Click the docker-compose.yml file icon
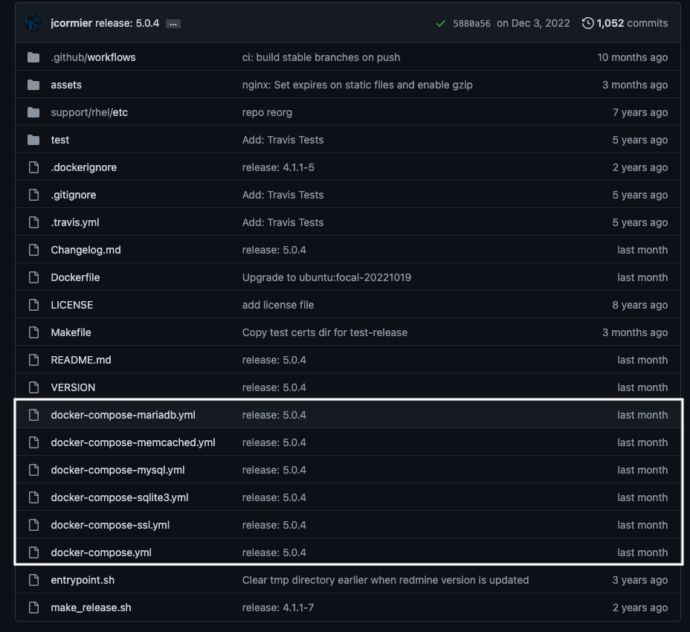Screen dimensions: 690x632 tap(33, 552)
